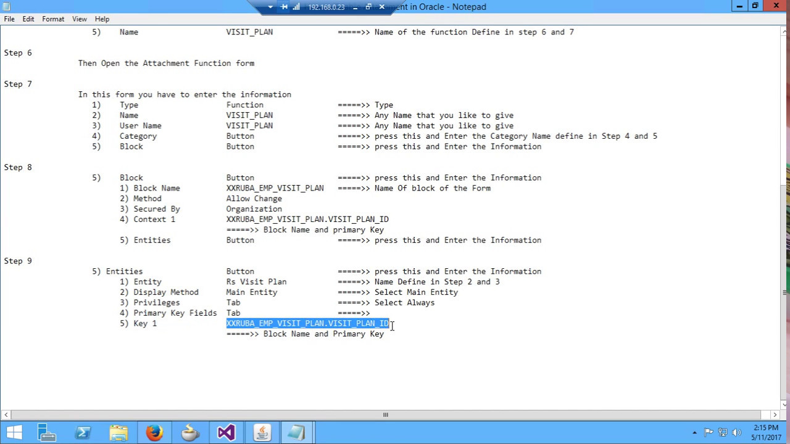Image resolution: width=790 pixels, height=444 pixels.
Task: Open the clock showing 2:15 PM
Action: tap(766, 432)
